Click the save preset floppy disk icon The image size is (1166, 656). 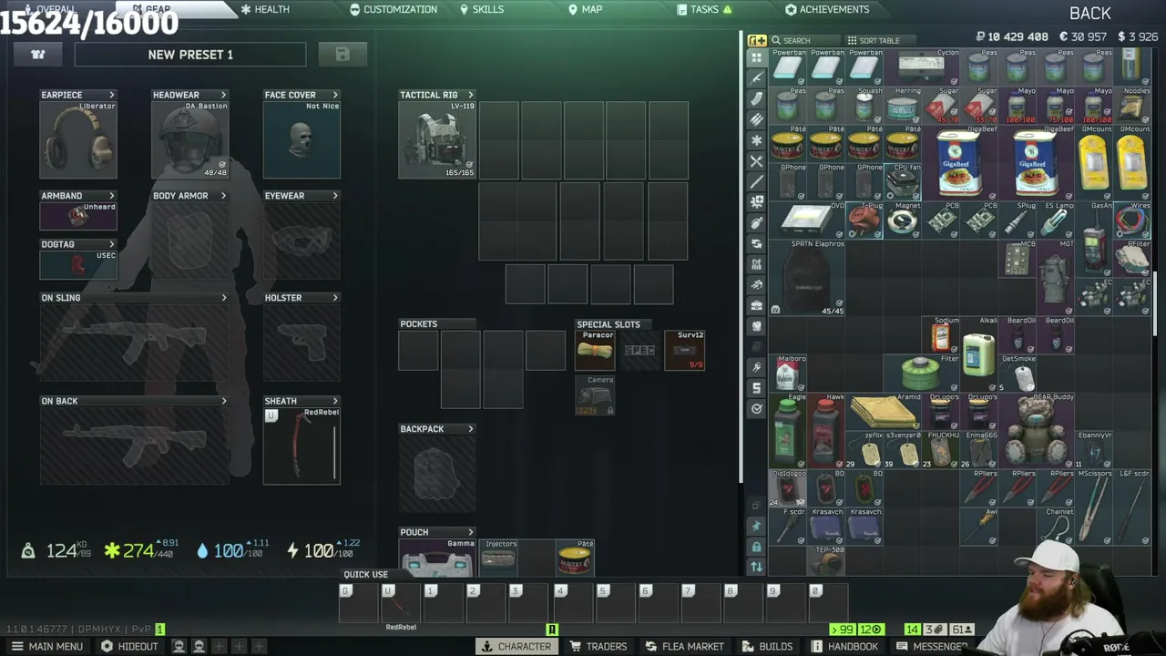tap(343, 55)
